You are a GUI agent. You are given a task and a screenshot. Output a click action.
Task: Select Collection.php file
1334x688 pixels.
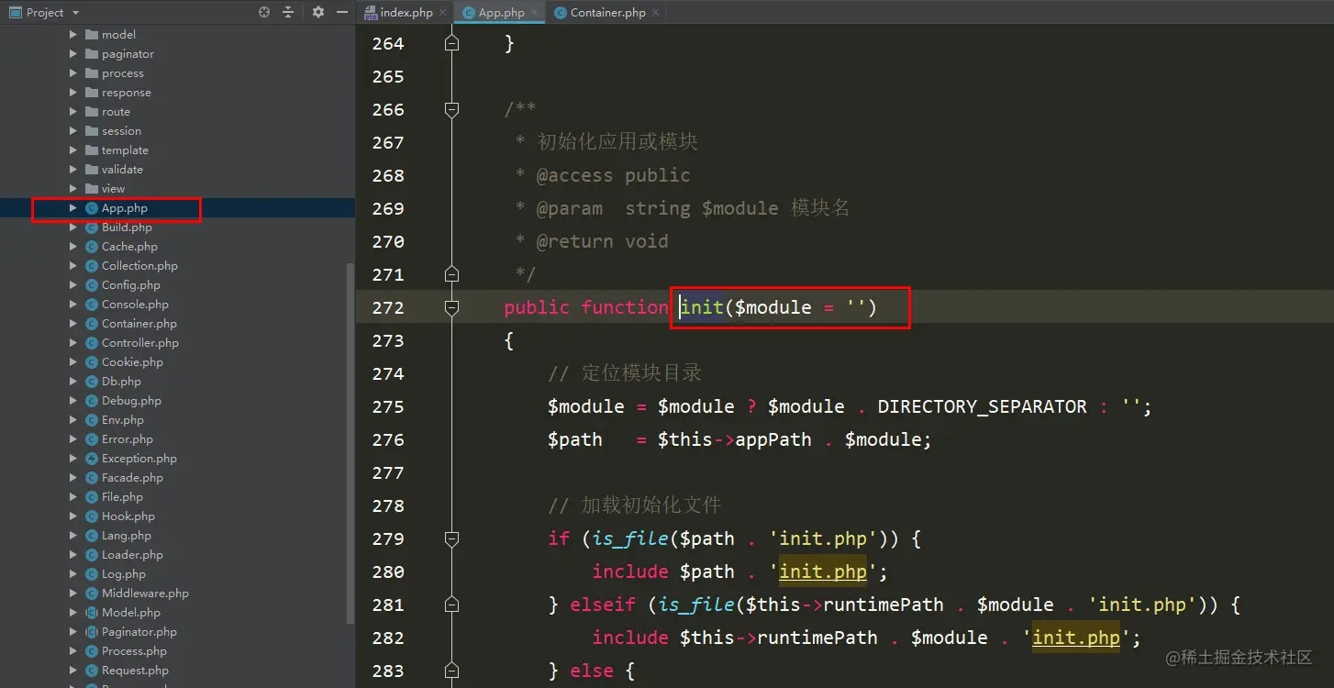[139, 266]
